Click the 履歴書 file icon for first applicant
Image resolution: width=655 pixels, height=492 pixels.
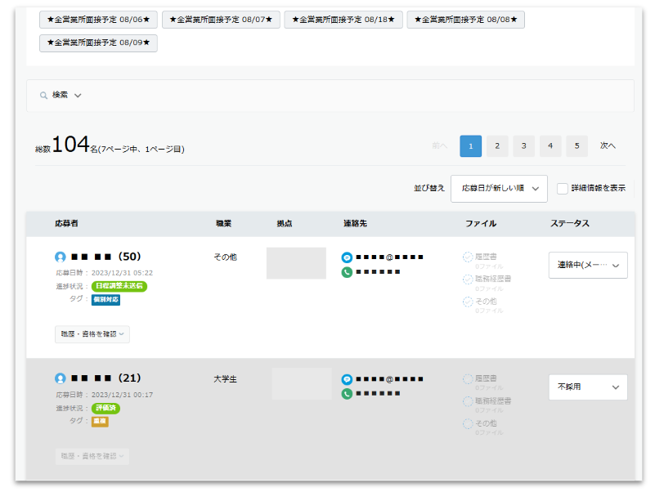pos(468,257)
